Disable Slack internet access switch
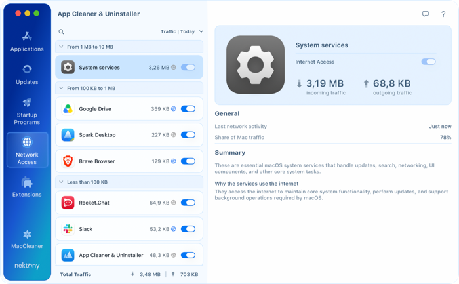459x284 pixels. (x=188, y=229)
